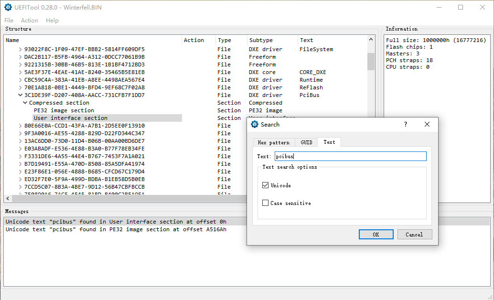
Task: Maximize the UEFITool window
Action: [x=461, y=7]
